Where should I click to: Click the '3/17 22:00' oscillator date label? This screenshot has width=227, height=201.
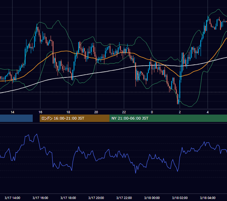pos(124,198)
